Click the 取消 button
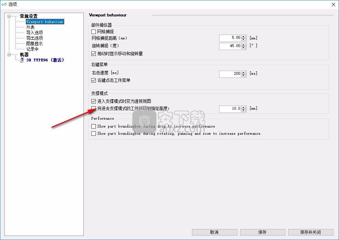Image resolution: width=339 pixels, height=240 pixels. point(214,232)
